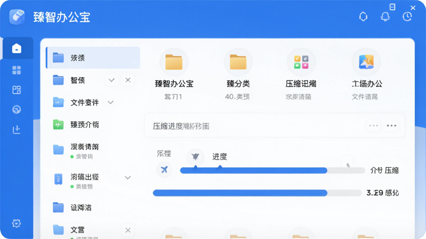Screen dimensions: 426x239
Task: Click the green waveform folder icon
Action: (58, 124)
